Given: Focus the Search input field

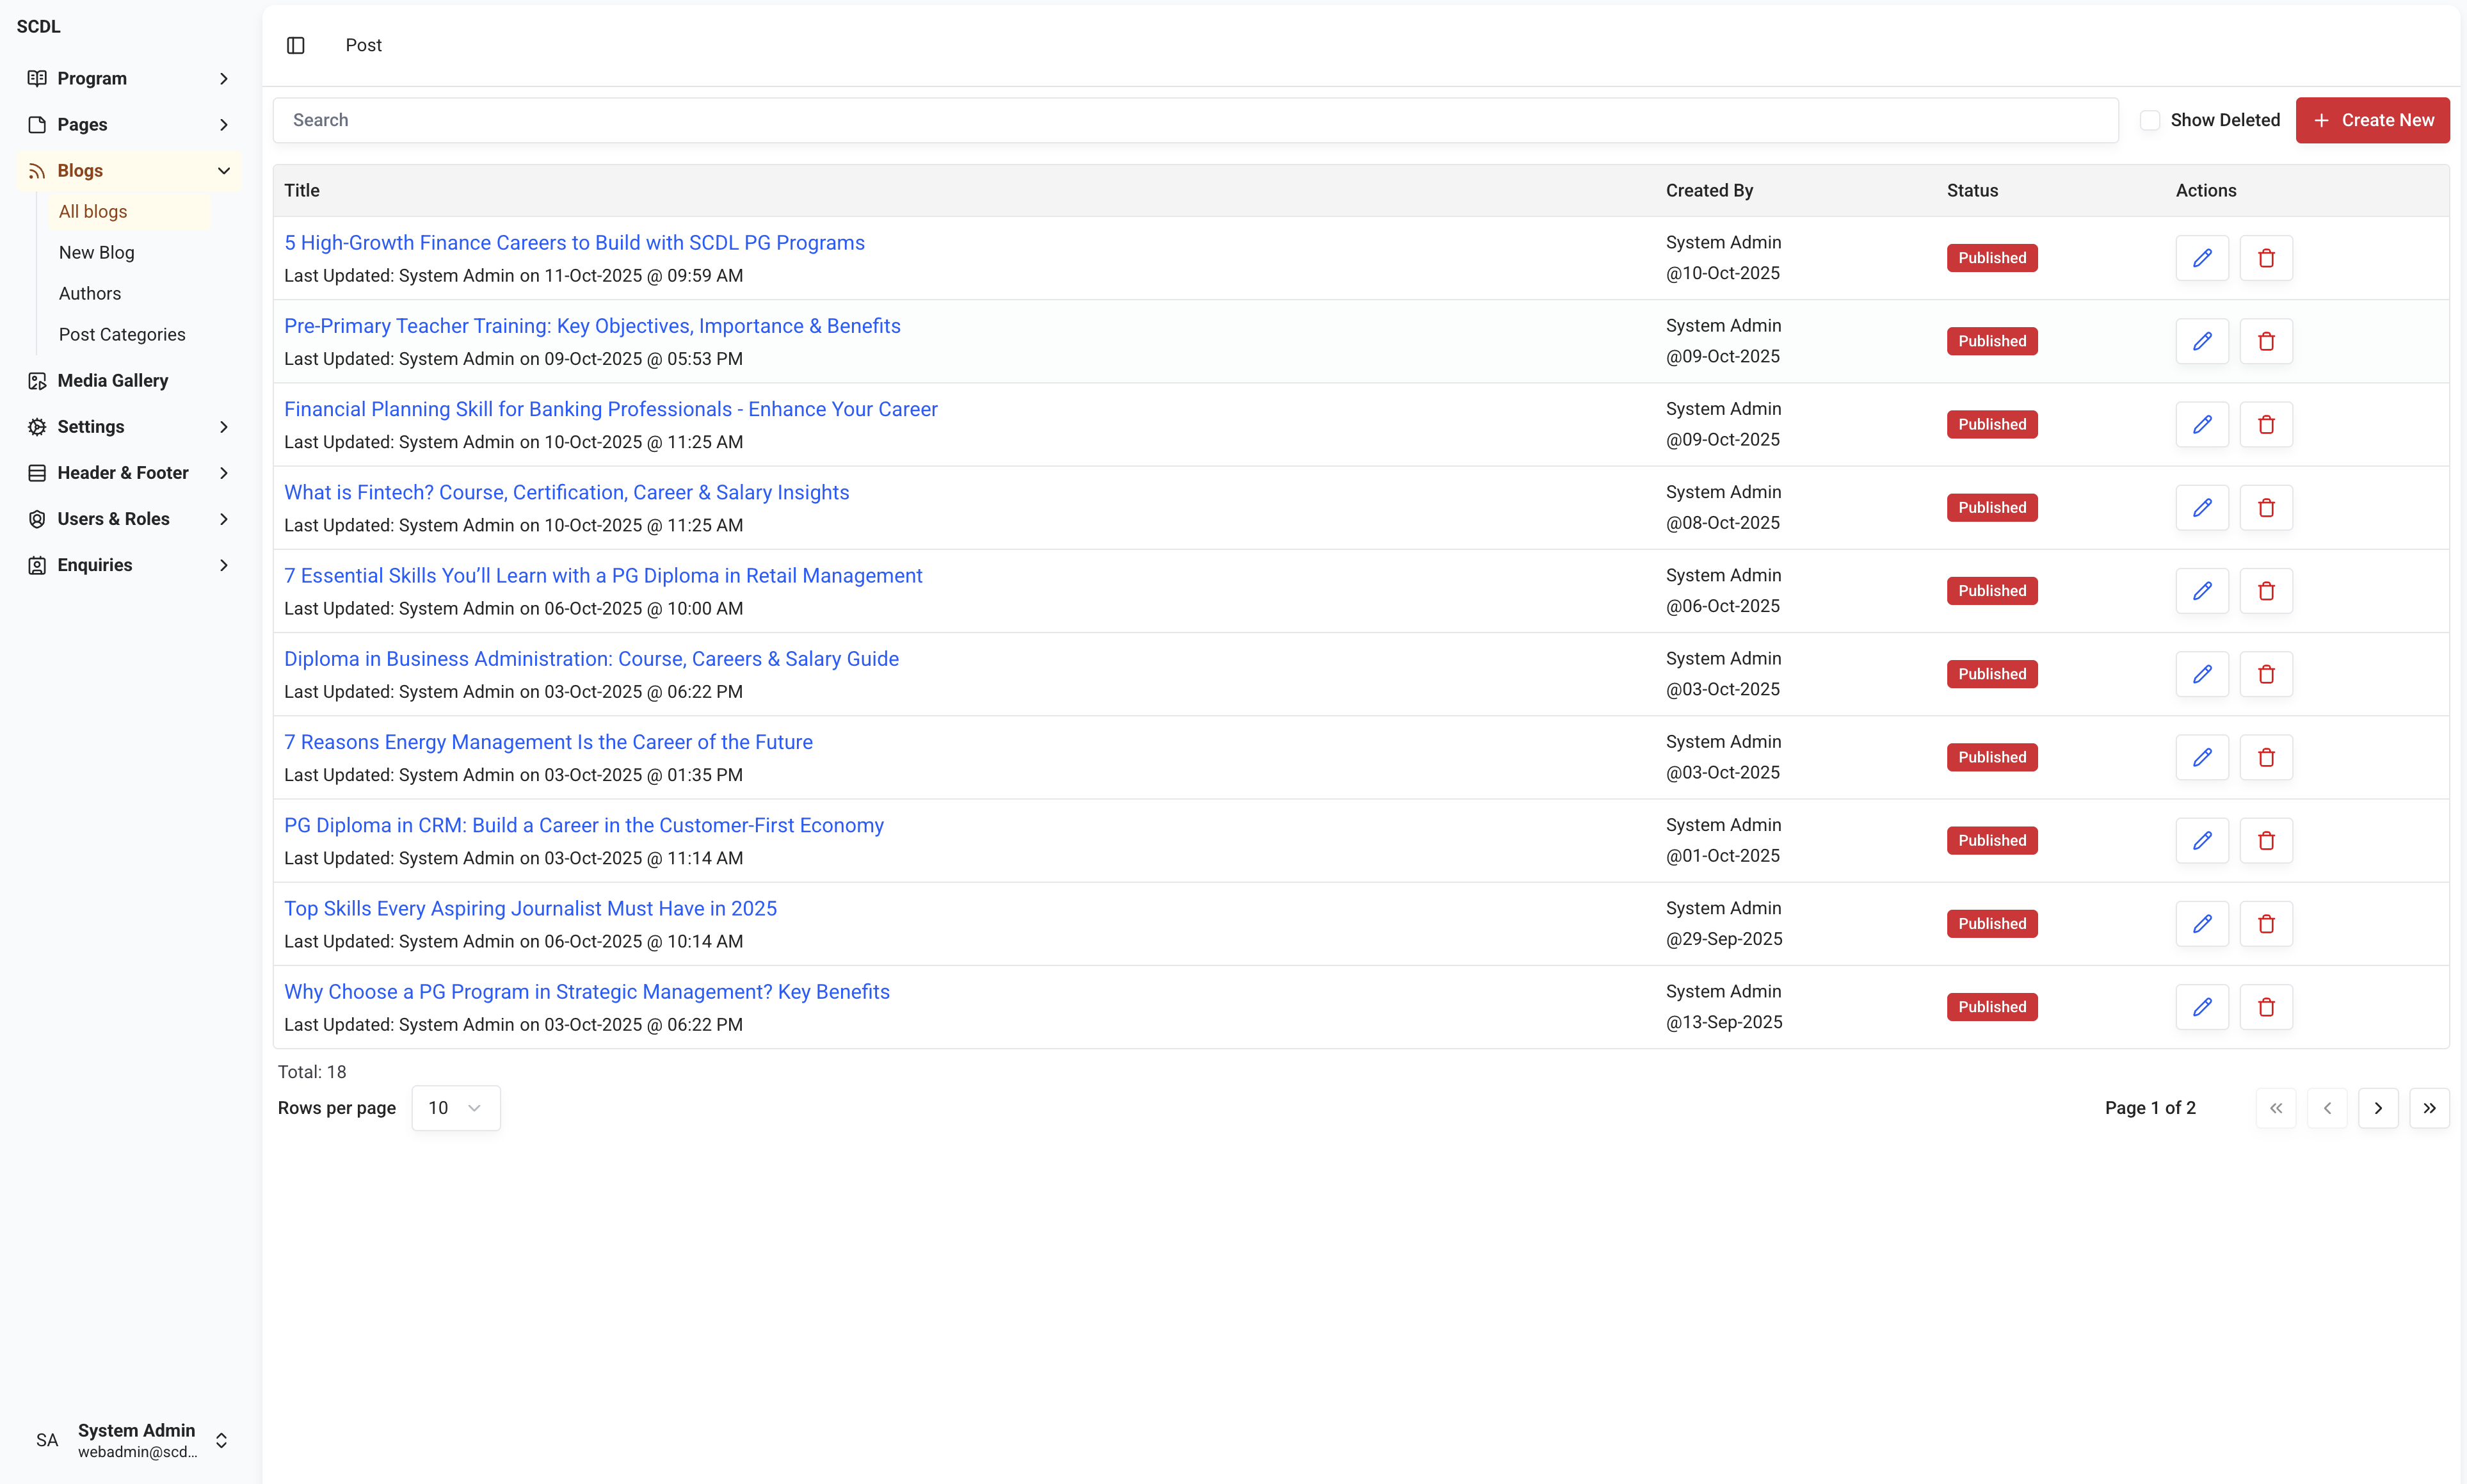Looking at the screenshot, I should click(1194, 120).
